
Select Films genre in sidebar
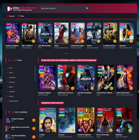[x=11, y=68]
